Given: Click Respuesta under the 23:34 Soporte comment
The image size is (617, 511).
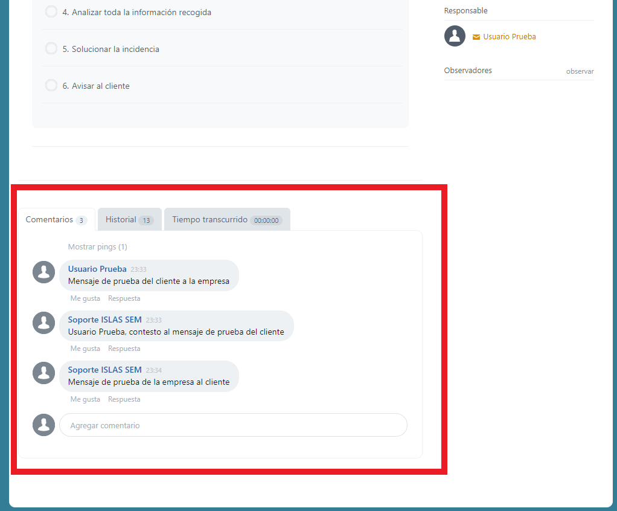Looking at the screenshot, I should pyautogui.click(x=124, y=399).
